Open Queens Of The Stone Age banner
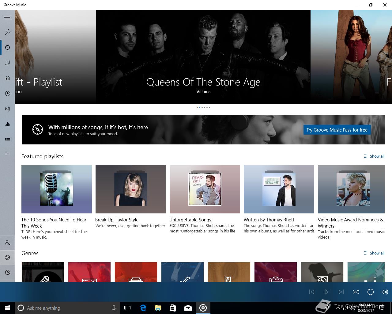The width and height of the screenshot is (392, 314). point(203,57)
